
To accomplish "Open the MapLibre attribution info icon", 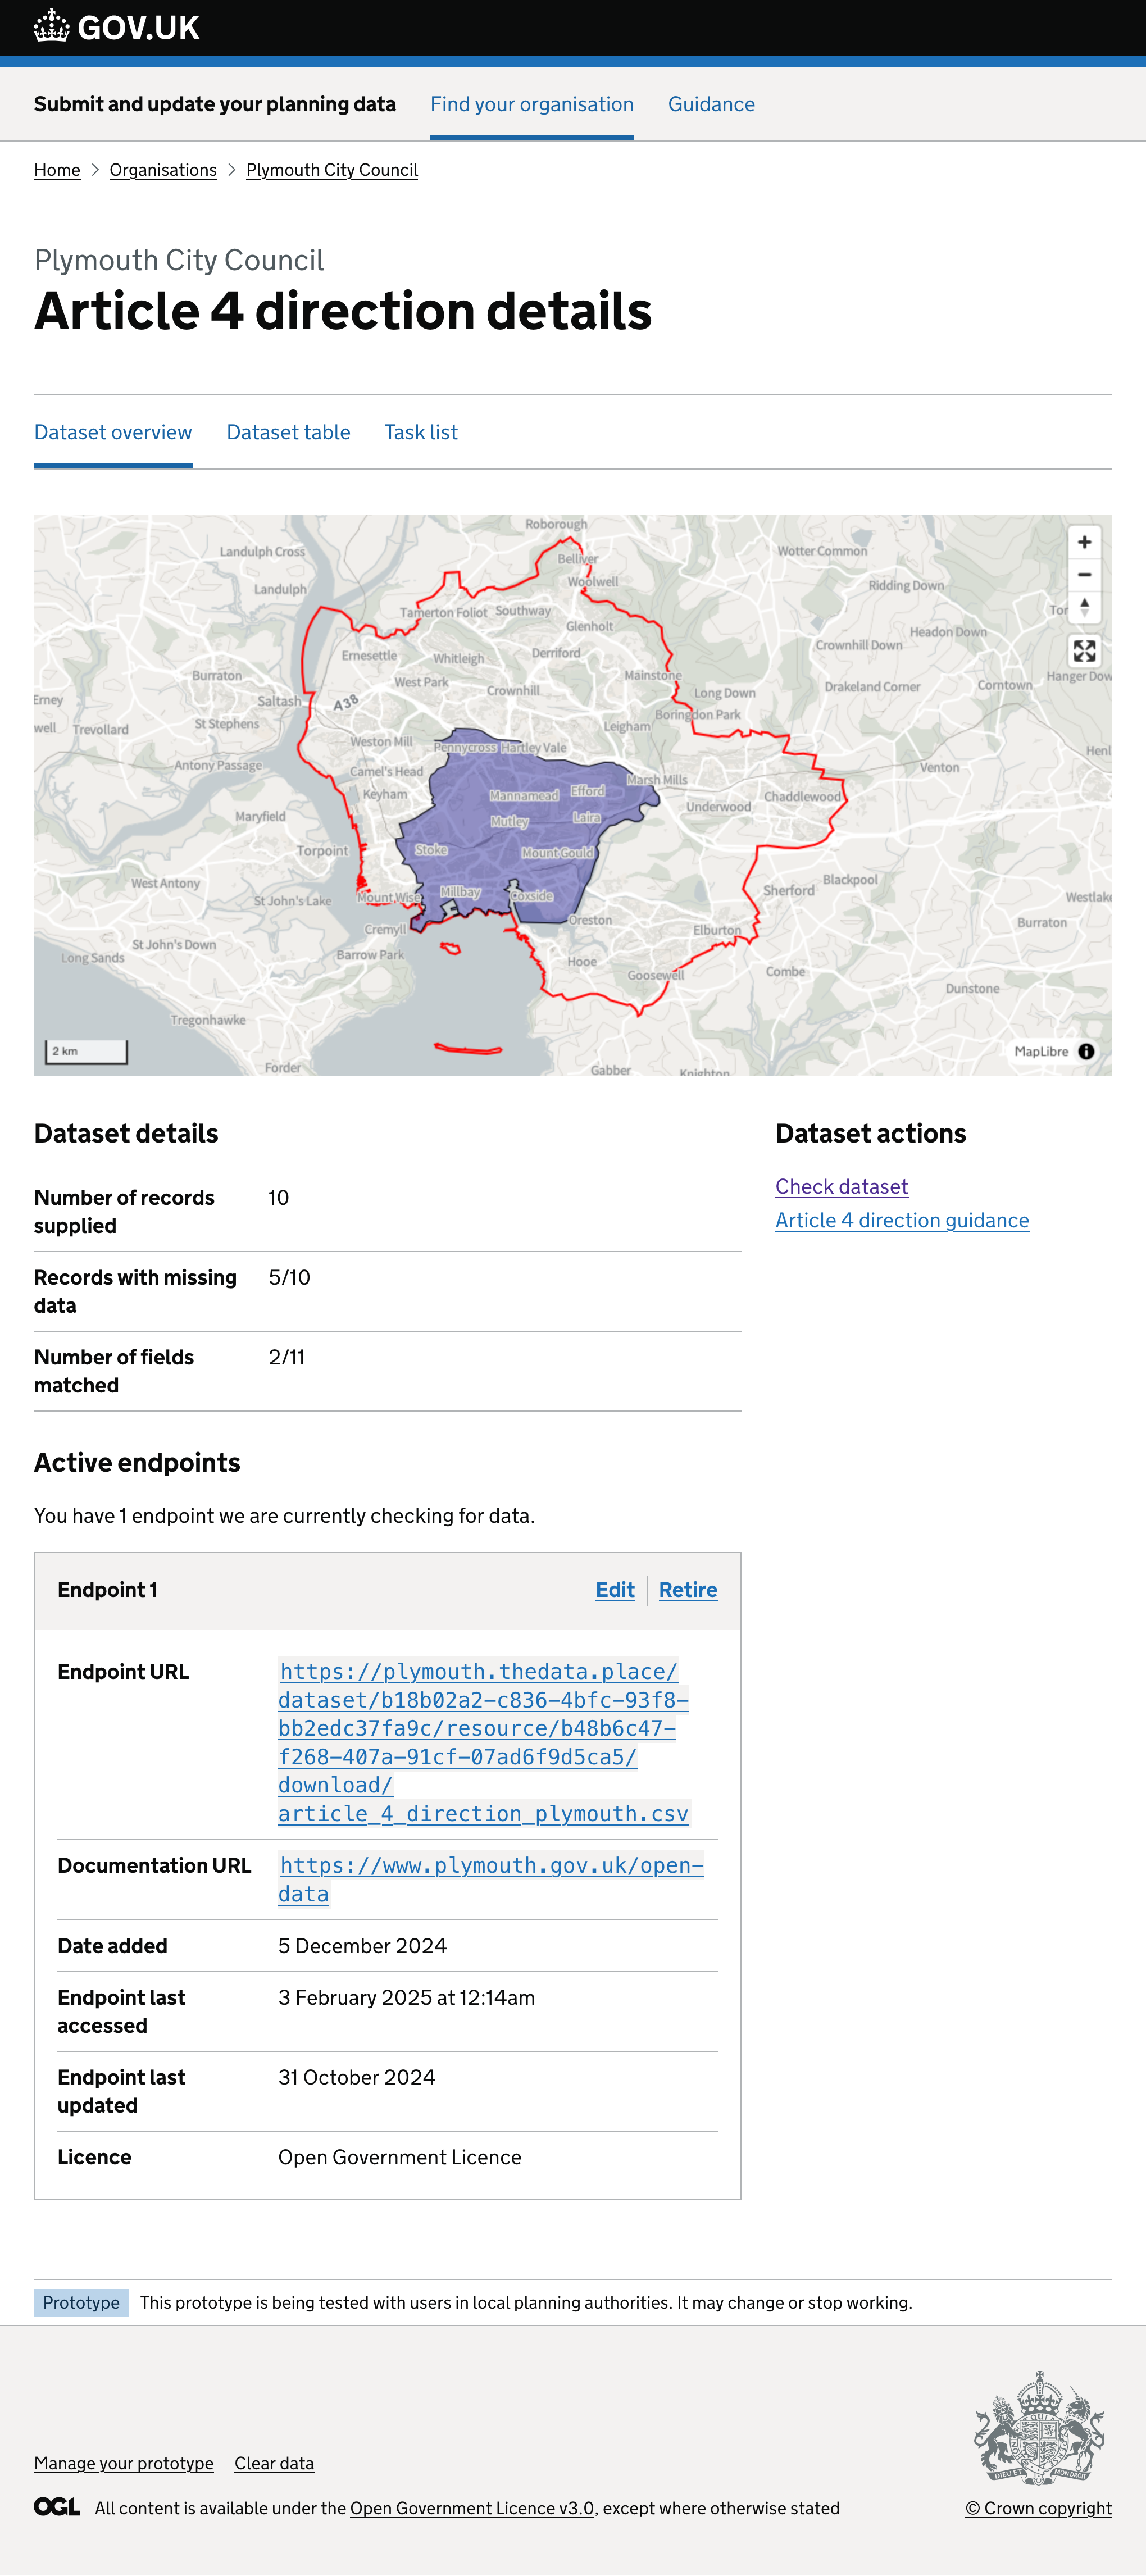I will click(x=1086, y=1051).
